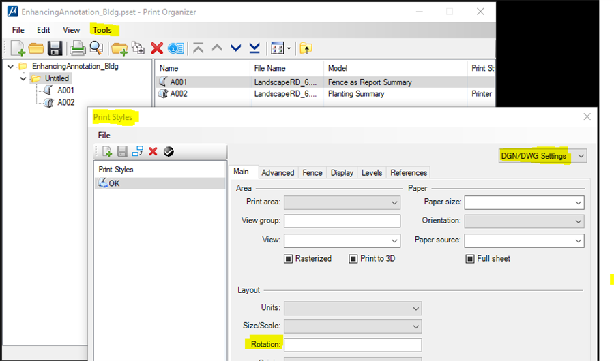The image size is (614, 361).
Task: Click the File Name column header
Action: 287,68
